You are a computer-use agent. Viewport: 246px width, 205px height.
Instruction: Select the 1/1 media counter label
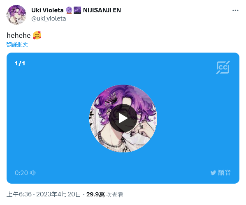coord(20,63)
